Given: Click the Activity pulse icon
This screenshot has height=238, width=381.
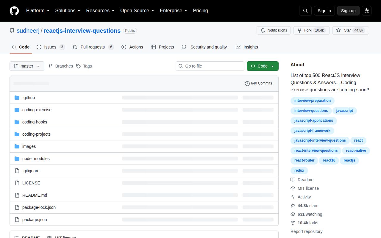Looking at the screenshot, I should click(x=293, y=197).
